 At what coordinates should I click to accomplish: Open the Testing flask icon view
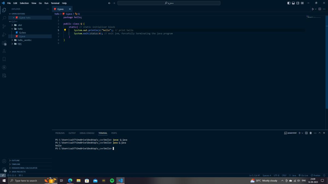click(x=4, y=51)
